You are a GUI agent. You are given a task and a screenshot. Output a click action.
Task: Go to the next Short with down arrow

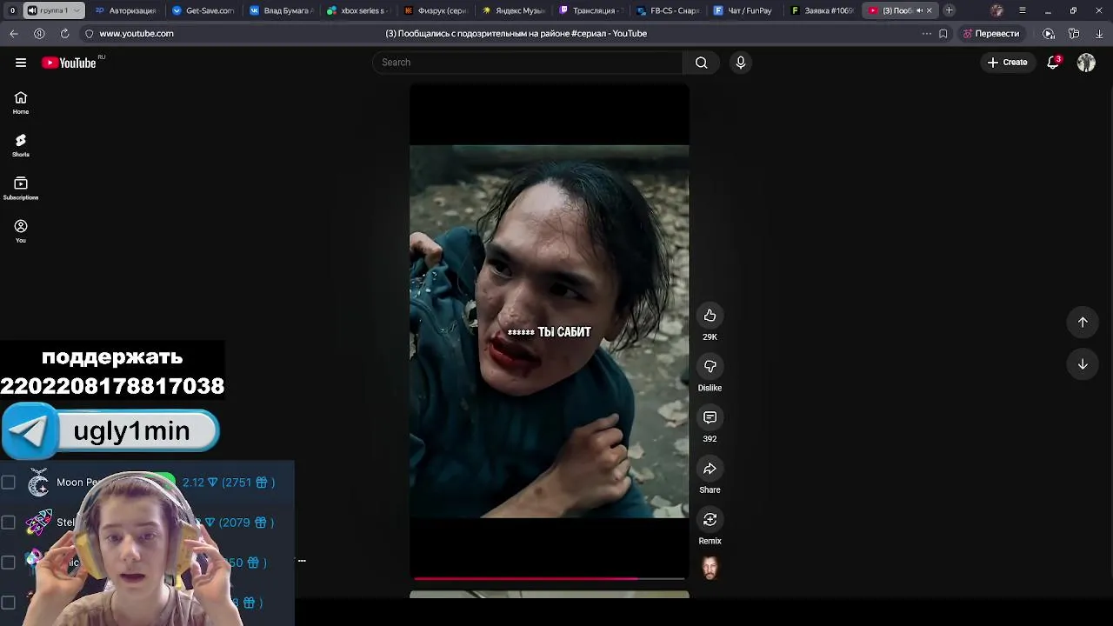point(1083,364)
